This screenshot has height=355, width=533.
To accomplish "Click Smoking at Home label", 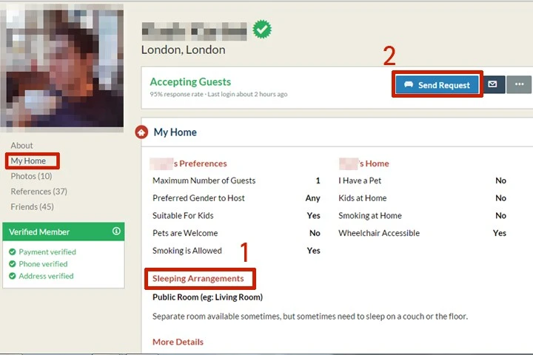I will (x=370, y=216).
